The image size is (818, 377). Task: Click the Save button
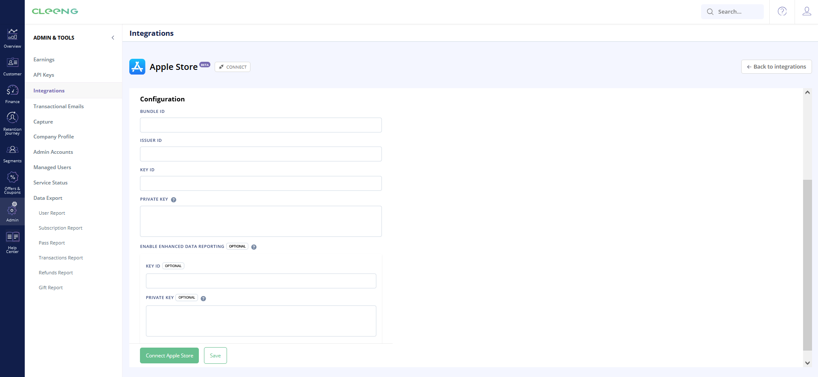(215, 356)
